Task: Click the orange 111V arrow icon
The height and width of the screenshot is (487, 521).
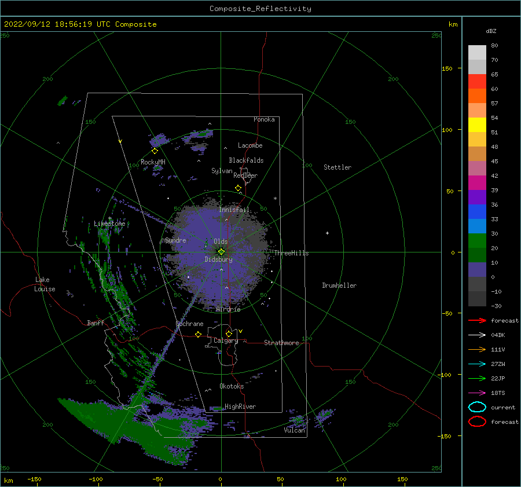Action: click(477, 349)
